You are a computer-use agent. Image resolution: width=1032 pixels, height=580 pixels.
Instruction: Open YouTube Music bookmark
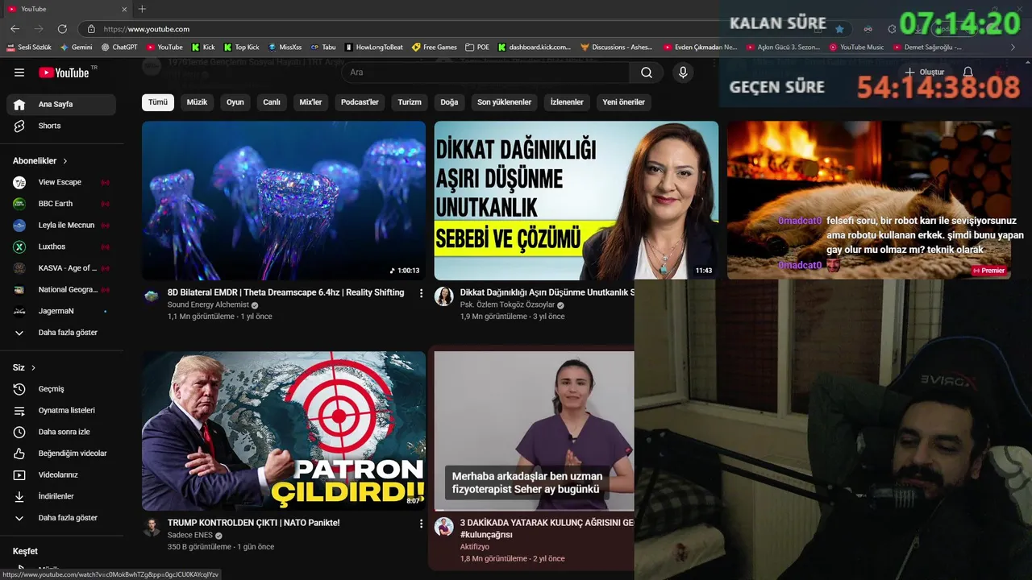pos(855,48)
